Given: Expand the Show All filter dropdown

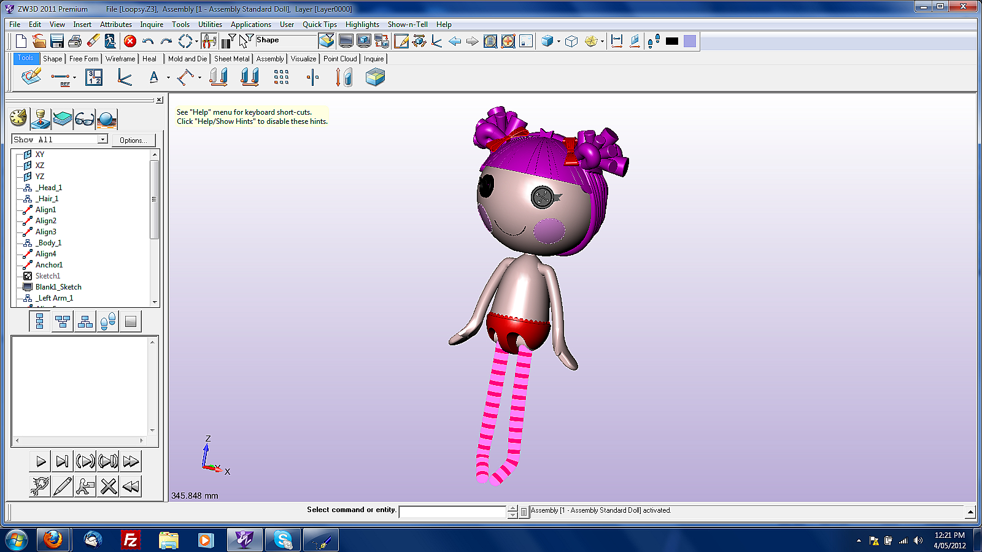Looking at the screenshot, I should click(102, 139).
